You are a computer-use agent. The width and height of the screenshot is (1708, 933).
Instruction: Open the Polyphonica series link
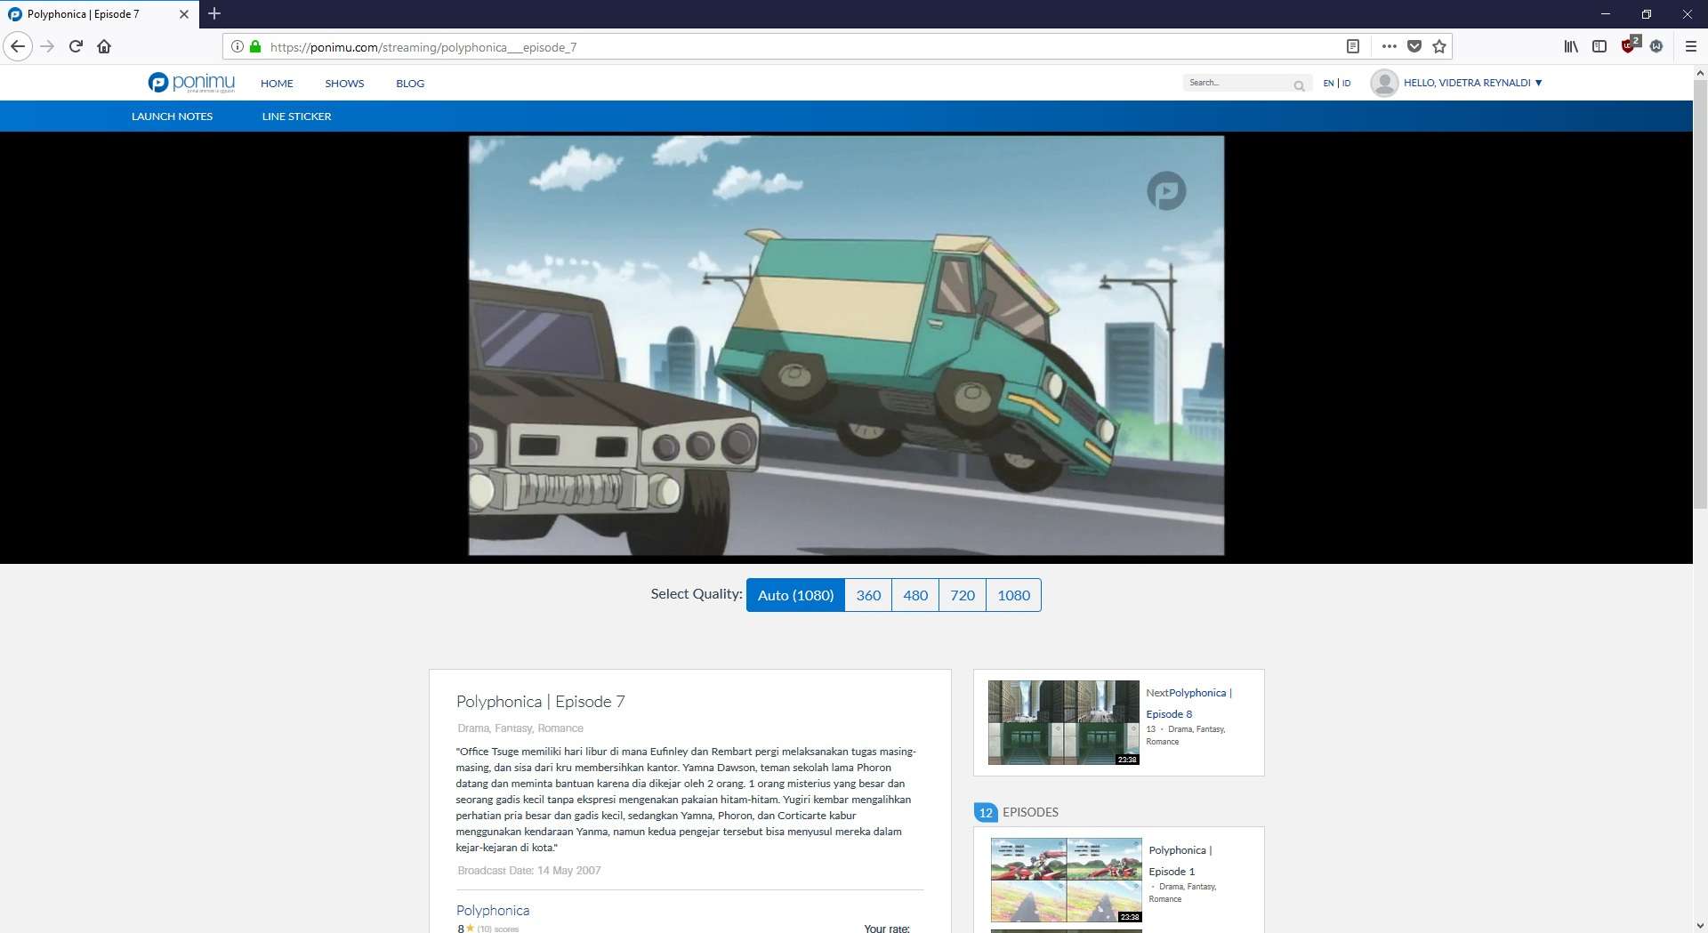point(493,910)
